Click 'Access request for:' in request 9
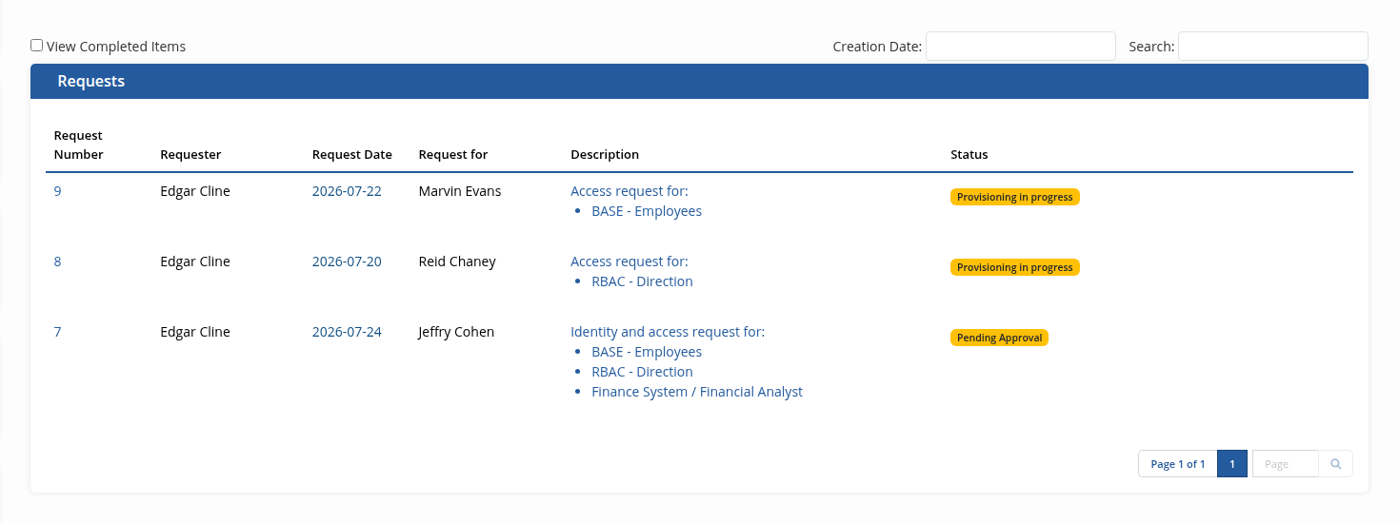This screenshot has width=1399, height=523. 630,191
